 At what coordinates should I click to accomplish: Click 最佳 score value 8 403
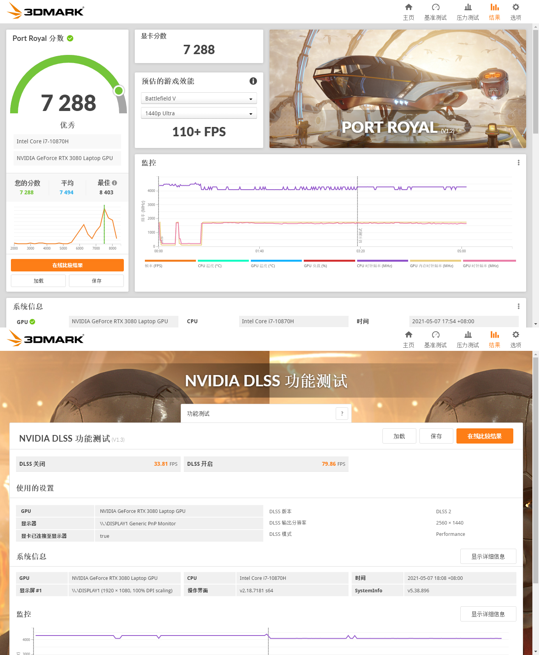(106, 192)
